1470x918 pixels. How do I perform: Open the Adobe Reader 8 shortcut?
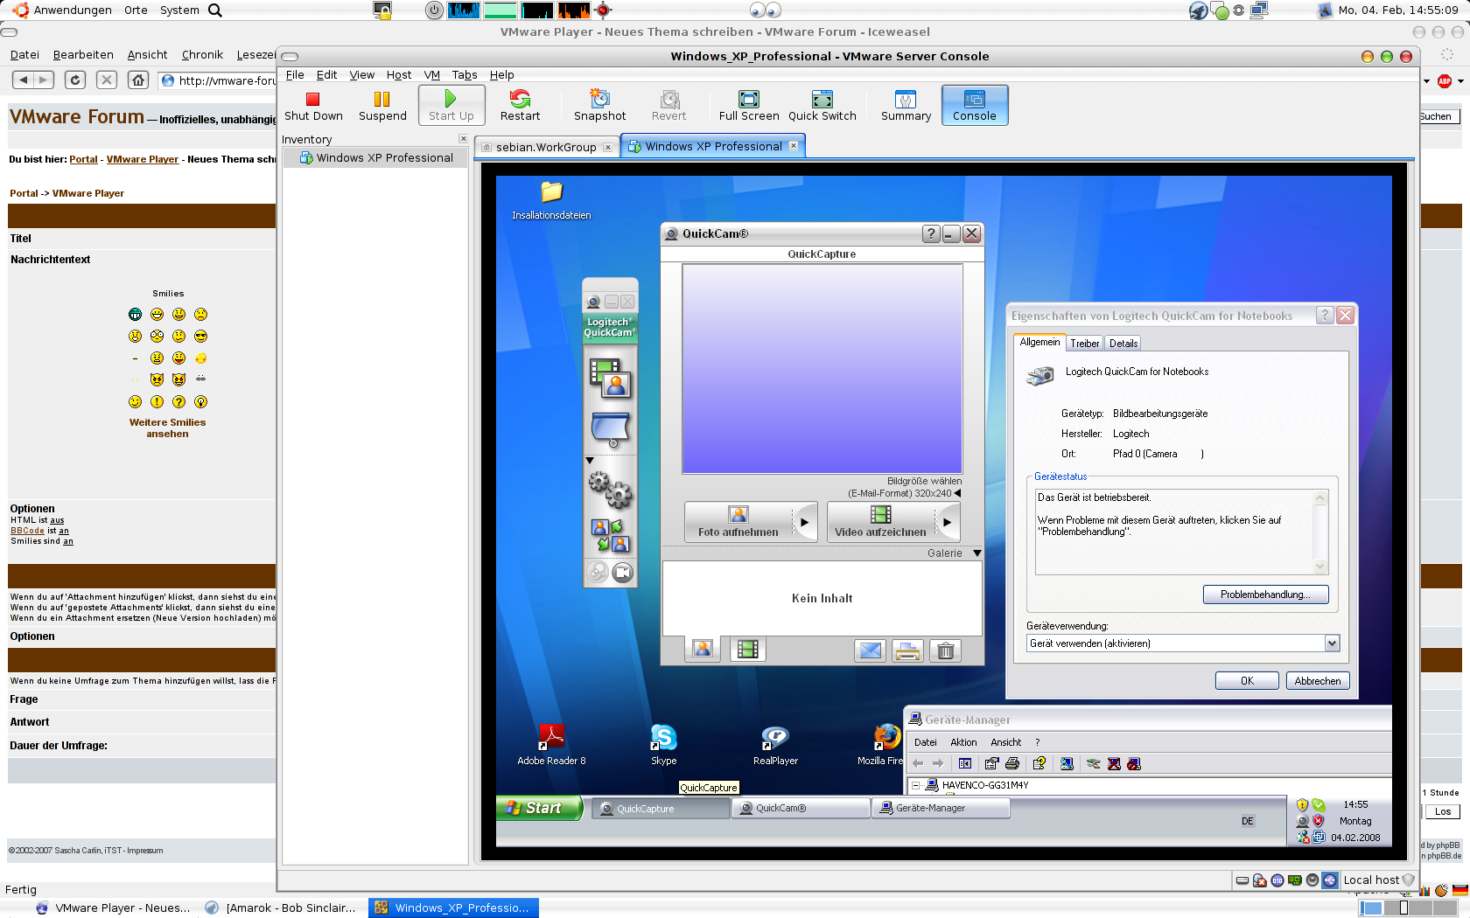coord(551,745)
